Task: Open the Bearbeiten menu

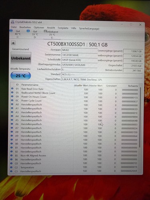Action: 25,27
